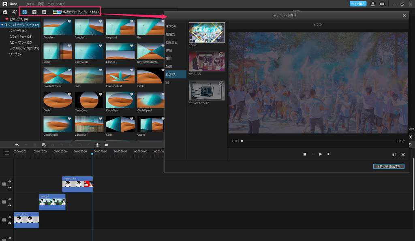415x241 pixels.
Task: Click the preview progress slider handle
Action: tap(242, 141)
